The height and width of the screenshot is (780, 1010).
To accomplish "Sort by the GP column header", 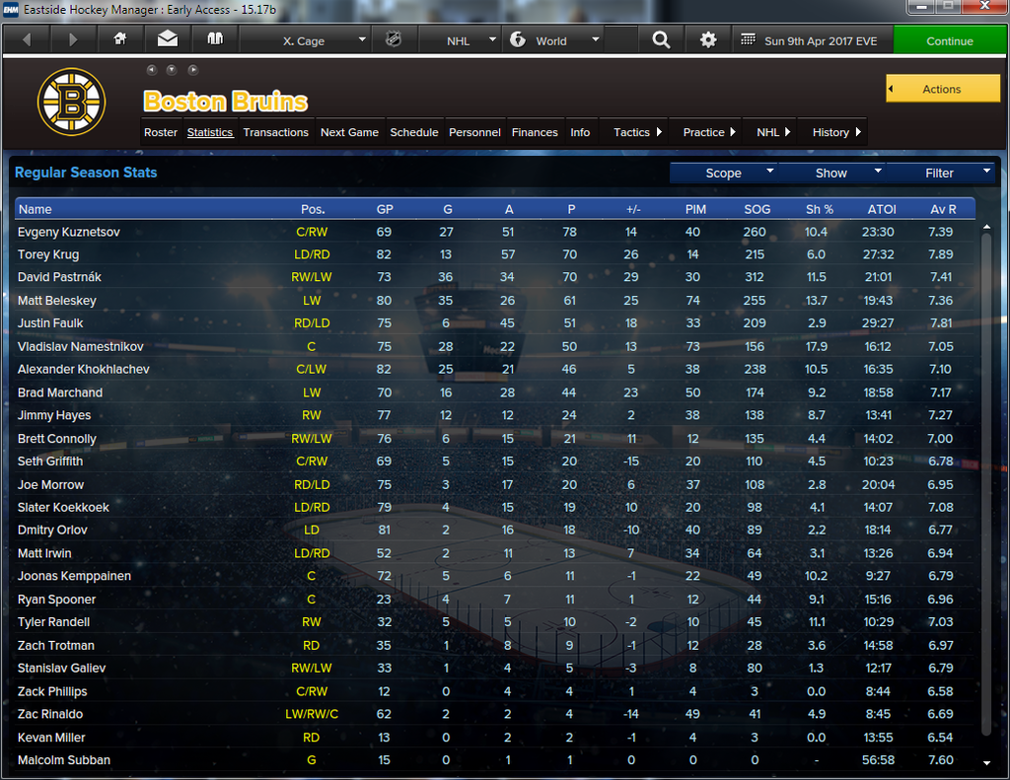I will tap(385, 209).
